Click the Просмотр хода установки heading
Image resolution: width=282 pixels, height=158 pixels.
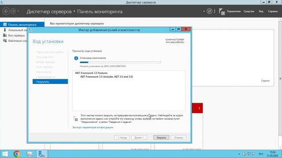tap(87, 51)
